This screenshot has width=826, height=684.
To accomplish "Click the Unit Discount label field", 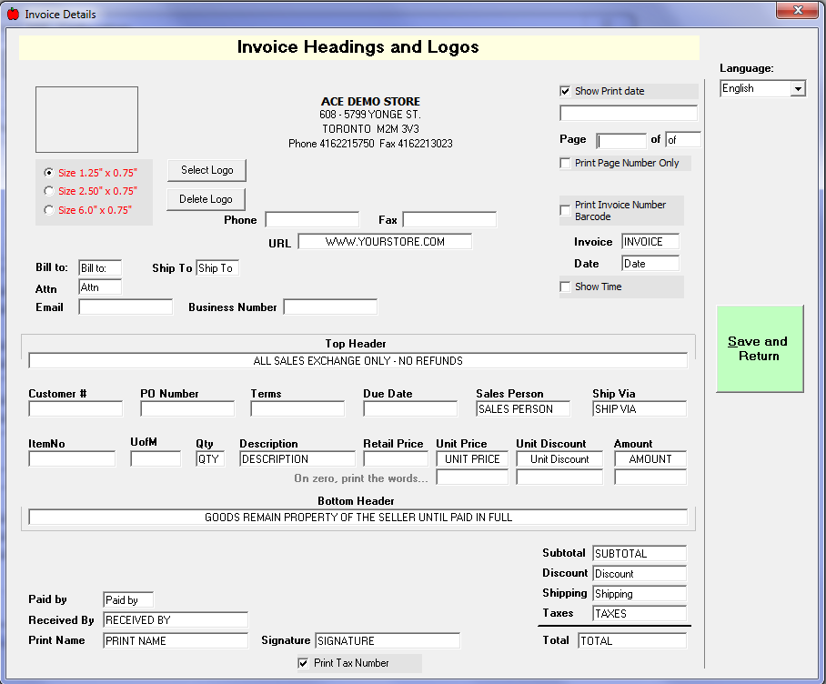I will [x=560, y=459].
